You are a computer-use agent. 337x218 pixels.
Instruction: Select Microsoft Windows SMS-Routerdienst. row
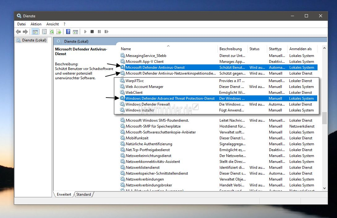click(219, 120)
